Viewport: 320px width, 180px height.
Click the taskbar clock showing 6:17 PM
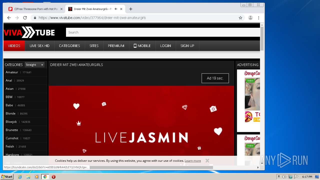tap(307, 177)
